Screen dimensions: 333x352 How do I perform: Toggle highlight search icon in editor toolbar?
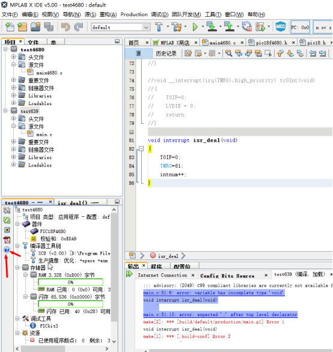pyautogui.click(x=258, y=53)
